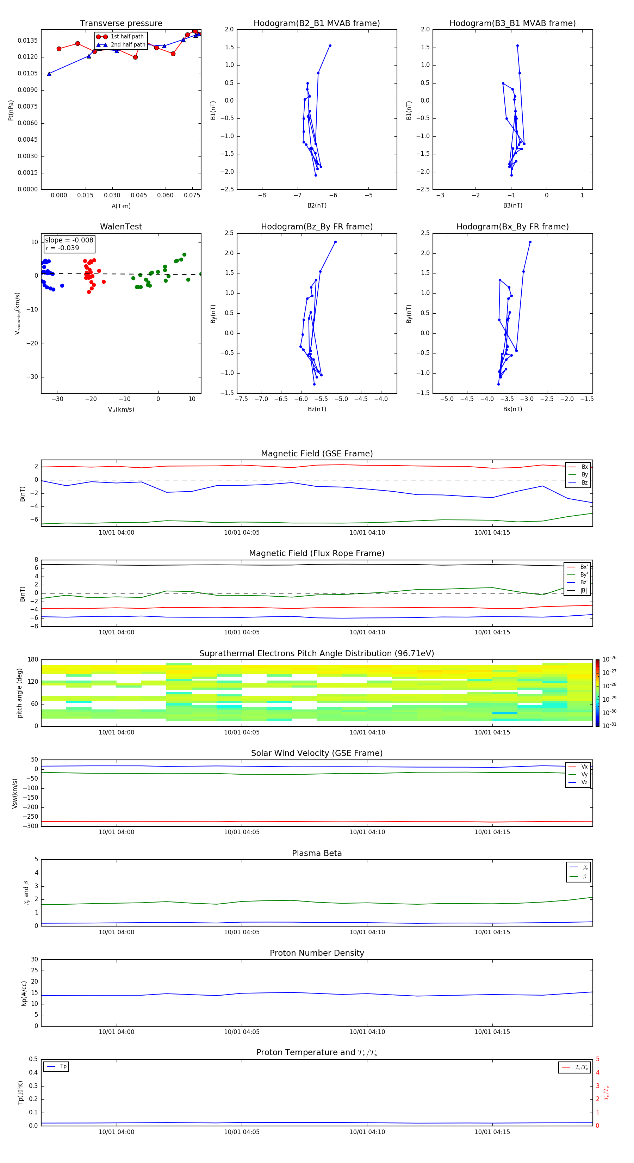Click the "Bx(nT)" x-axis label

512,409
